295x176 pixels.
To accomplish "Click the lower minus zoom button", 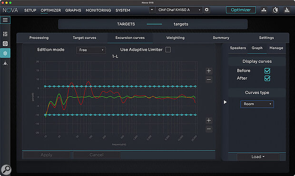I will pos(209,129).
